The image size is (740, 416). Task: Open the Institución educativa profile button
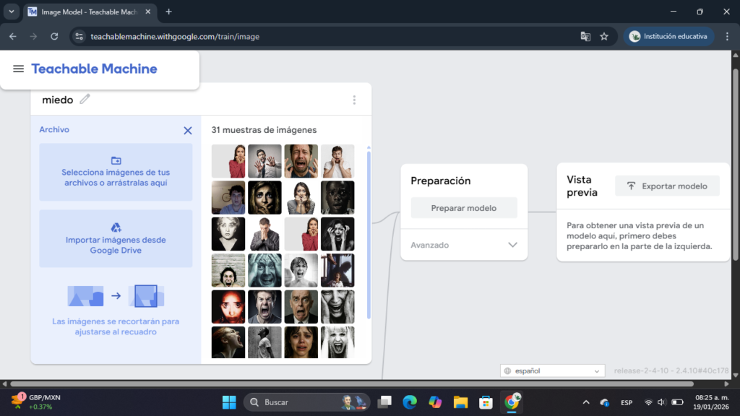668,36
